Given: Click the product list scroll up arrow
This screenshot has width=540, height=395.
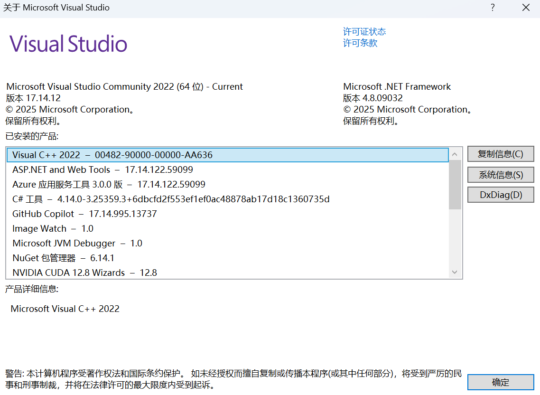Looking at the screenshot, I should coord(455,154).
